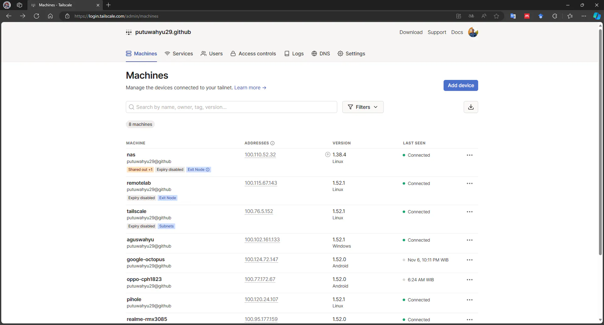Open the options menu for remotelab
Viewport: 604px width, 325px height.
pyautogui.click(x=470, y=183)
